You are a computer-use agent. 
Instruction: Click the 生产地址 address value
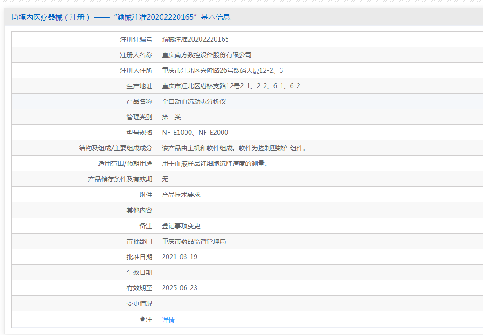pyautogui.click(x=231, y=86)
